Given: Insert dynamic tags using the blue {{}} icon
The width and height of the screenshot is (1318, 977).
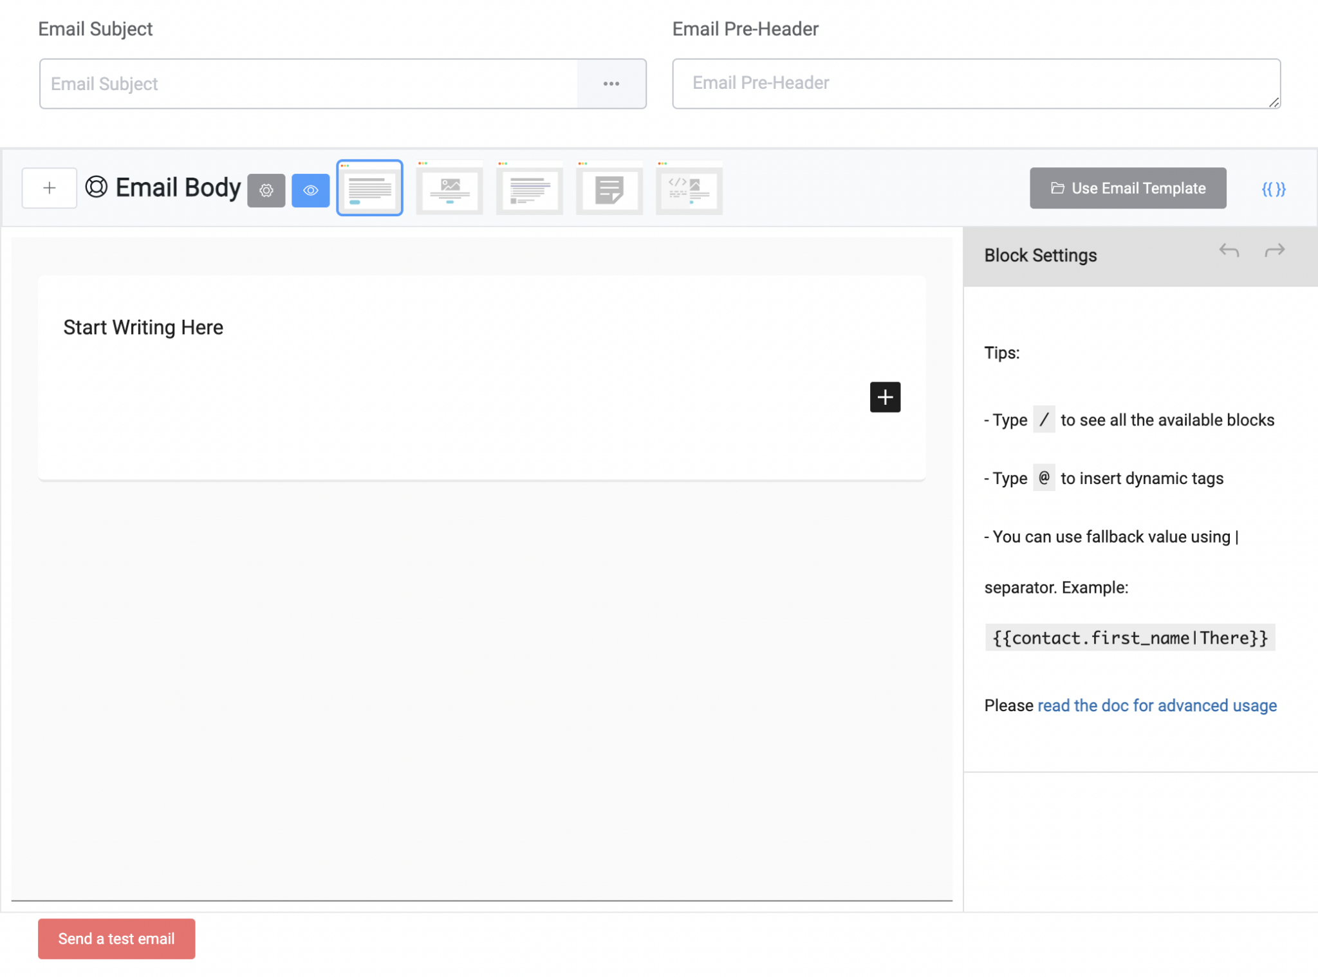Looking at the screenshot, I should pyautogui.click(x=1274, y=188).
